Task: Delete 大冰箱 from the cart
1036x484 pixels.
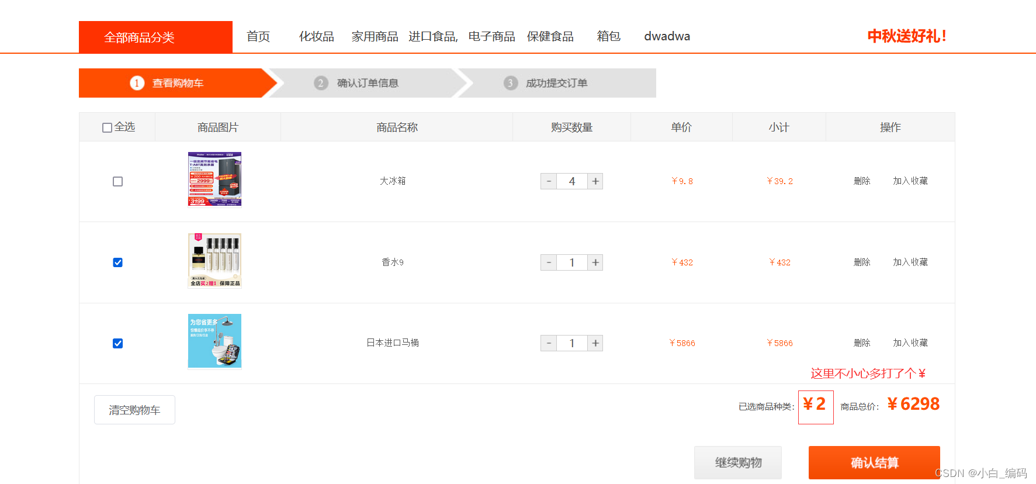Action: 862,181
